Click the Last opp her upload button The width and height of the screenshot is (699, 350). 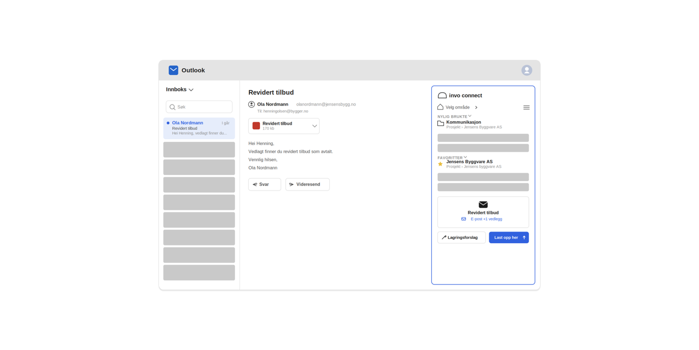(509, 238)
